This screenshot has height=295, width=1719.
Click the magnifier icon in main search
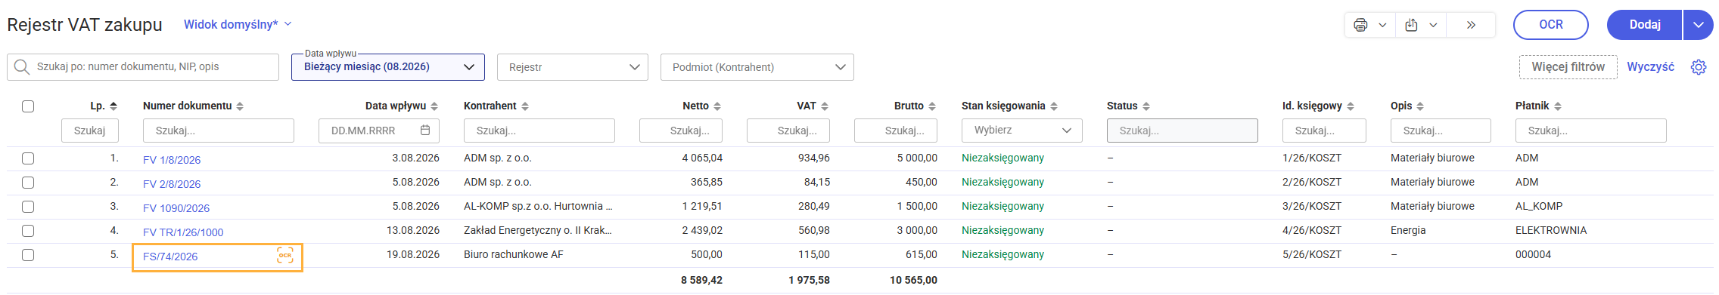[22, 67]
